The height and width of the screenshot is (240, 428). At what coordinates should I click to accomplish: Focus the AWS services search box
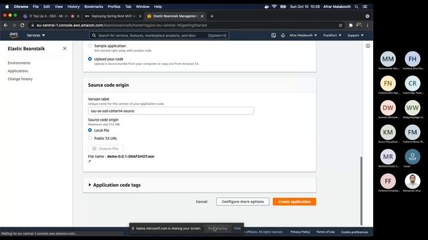[x=159, y=35]
